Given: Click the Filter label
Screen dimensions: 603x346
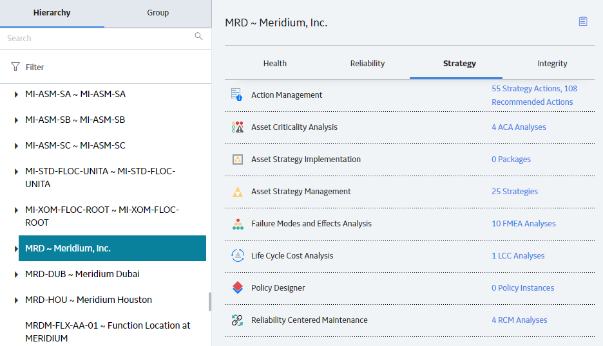Looking at the screenshot, I should point(35,67).
